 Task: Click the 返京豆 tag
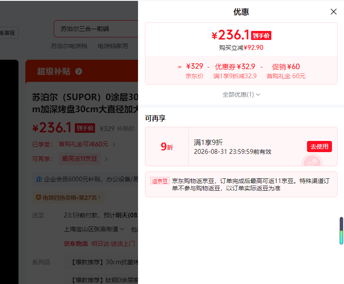click(x=160, y=181)
